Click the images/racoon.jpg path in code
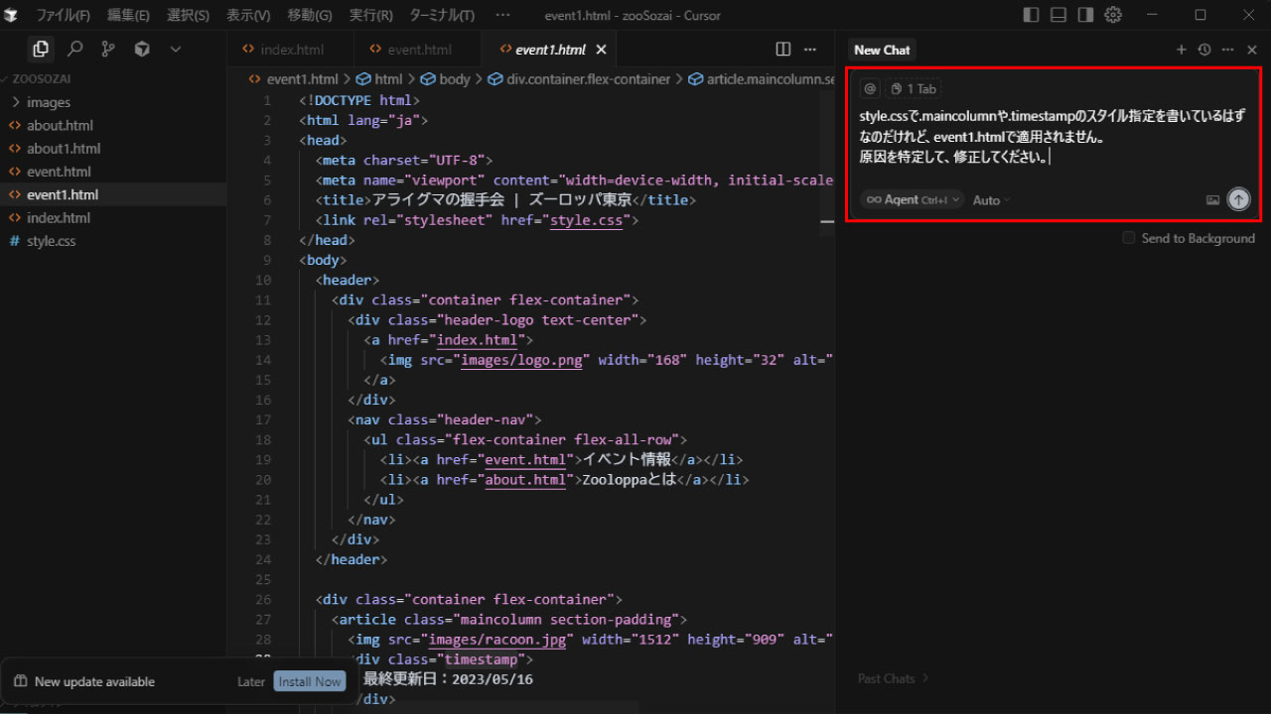1271x714 pixels. tap(495, 640)
